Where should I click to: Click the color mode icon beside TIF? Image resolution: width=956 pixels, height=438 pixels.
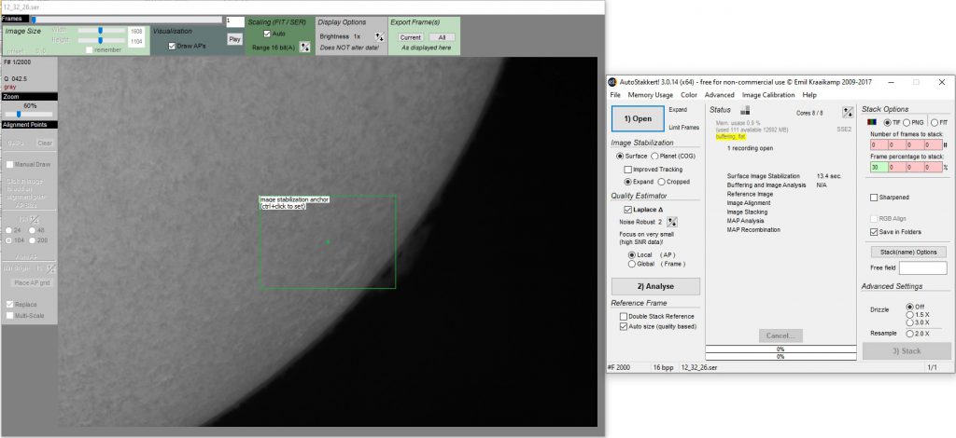pos(871,122)
